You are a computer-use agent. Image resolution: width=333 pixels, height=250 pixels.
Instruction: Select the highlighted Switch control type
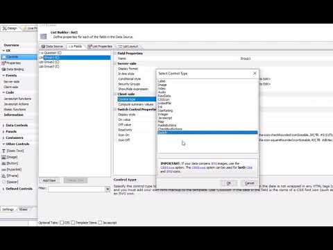pyautogui.click(x=207, y=133)
